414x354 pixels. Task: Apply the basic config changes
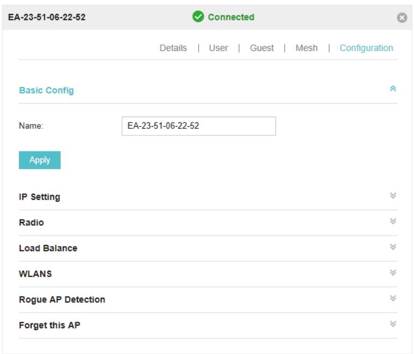[40, 160]
